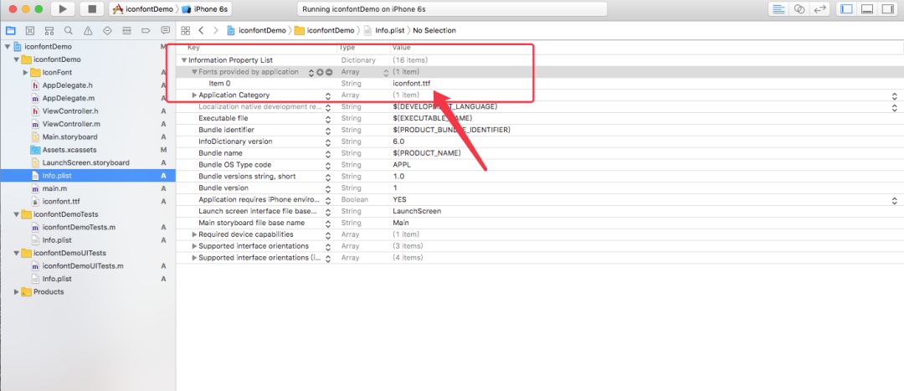Image resolution: width=904 pixels, height=391 pixels.
Task: Expand the IconFont folder
Action: 25,73
